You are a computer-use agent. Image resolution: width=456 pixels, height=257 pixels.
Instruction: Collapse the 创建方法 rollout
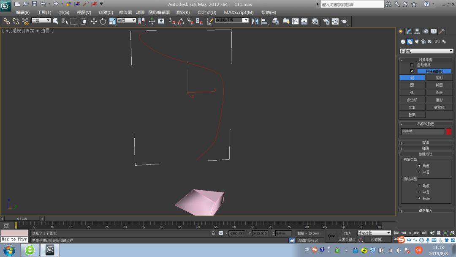click(426, 154)
